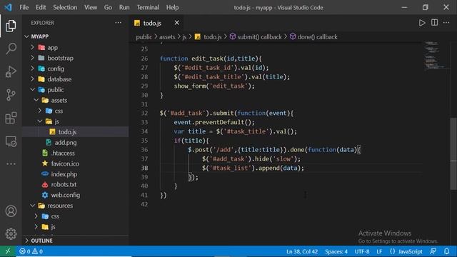Open the Help menu

pos(172,7)
